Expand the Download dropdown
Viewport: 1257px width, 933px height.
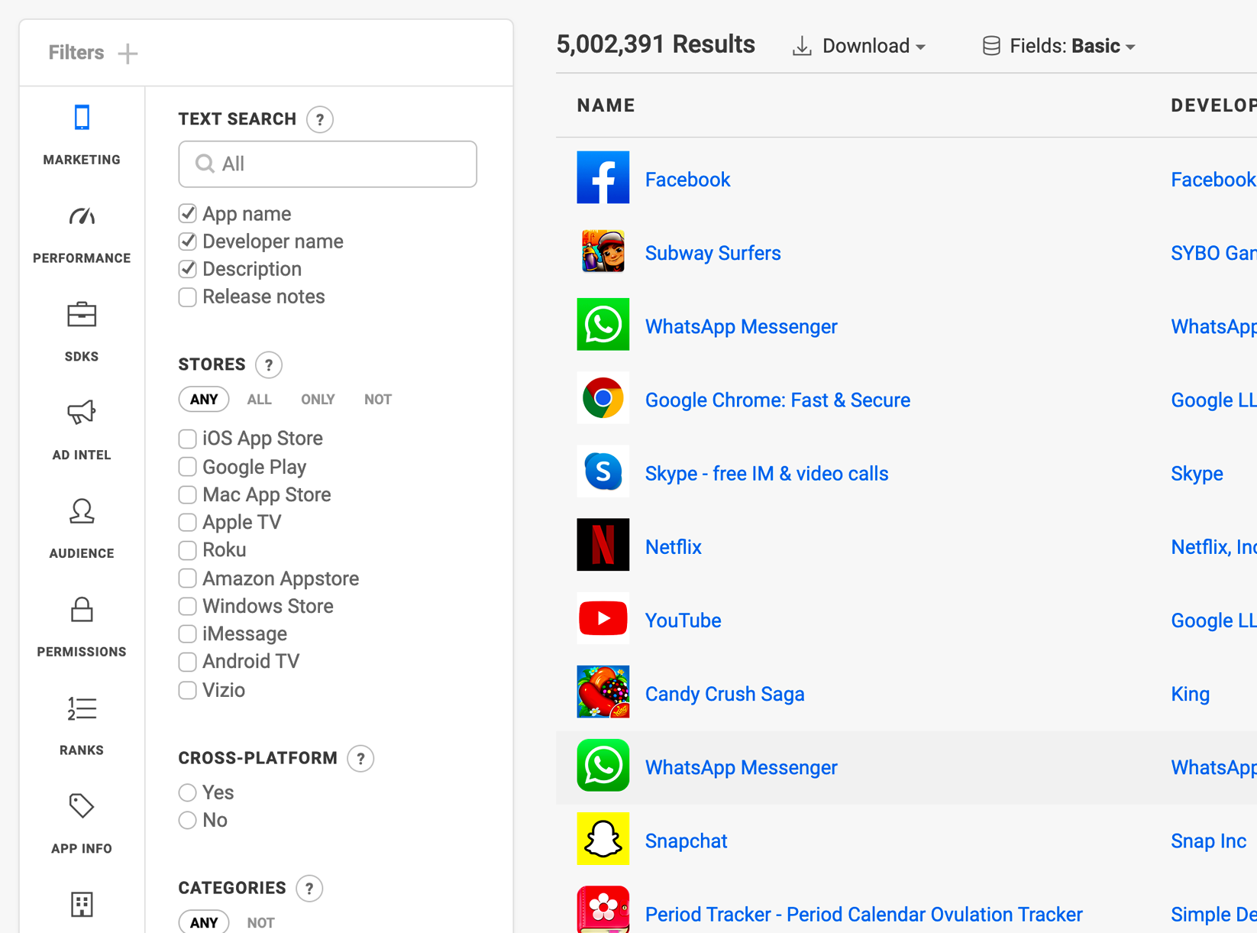860,47
